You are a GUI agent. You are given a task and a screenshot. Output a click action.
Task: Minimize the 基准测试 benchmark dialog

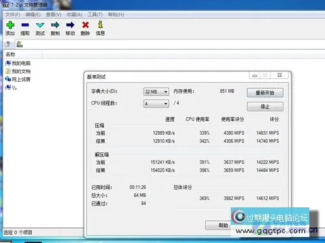click(255, 75)
